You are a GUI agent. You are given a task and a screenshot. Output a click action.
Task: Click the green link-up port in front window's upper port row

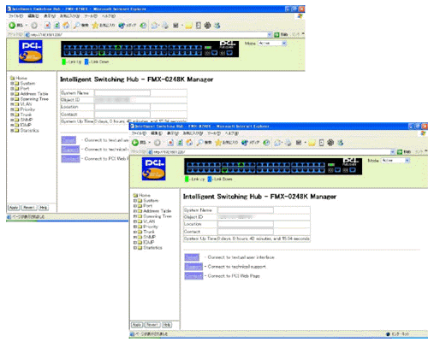(241, 164)
